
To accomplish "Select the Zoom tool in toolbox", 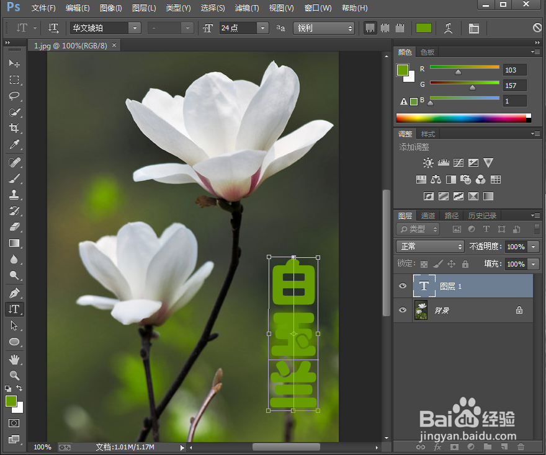I will click(x=14, y=375).
